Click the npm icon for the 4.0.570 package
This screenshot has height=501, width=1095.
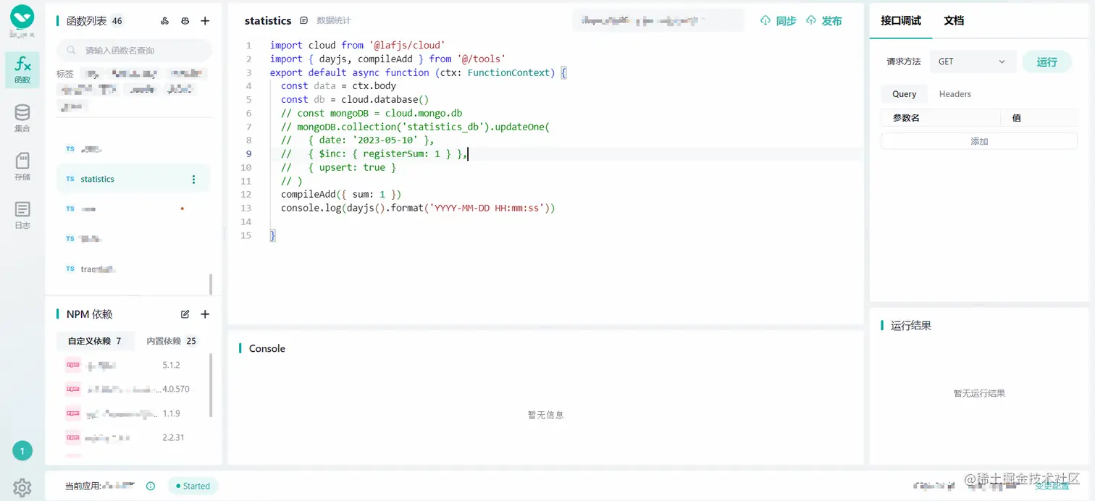72,389
